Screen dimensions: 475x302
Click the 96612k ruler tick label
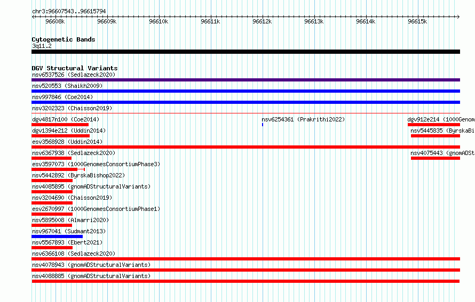click(x=263, y=21)
